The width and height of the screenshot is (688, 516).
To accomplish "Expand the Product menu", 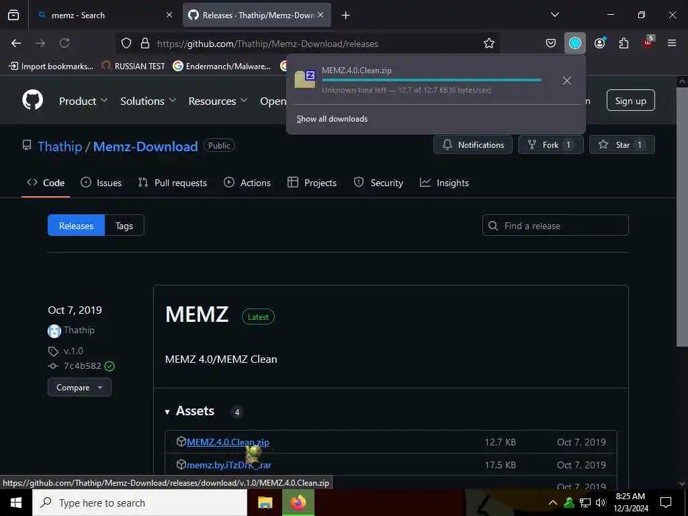I will click(x=83, y=101).
